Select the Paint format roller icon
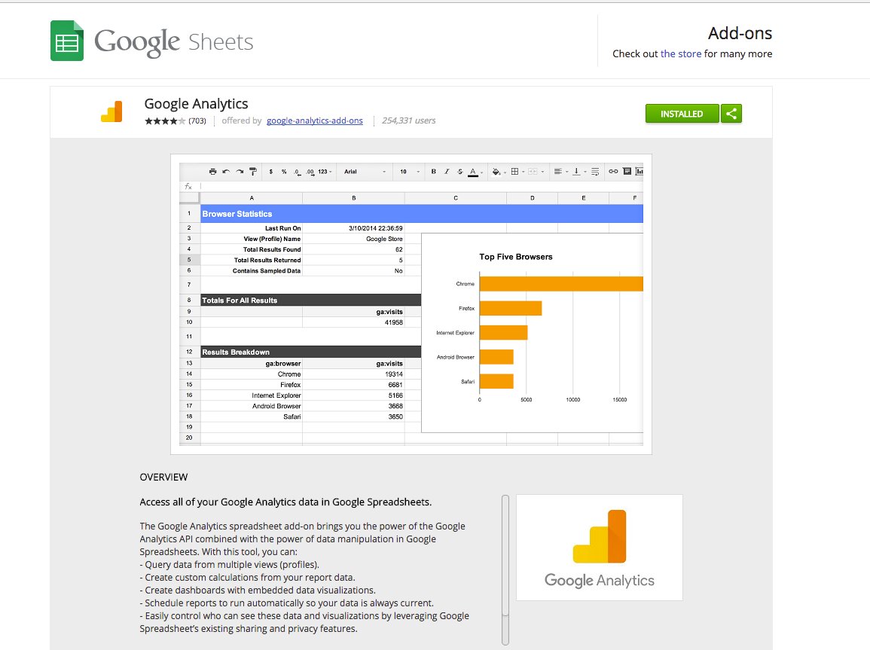This screenshot has width=870, height=650. [x=253, y=172]
